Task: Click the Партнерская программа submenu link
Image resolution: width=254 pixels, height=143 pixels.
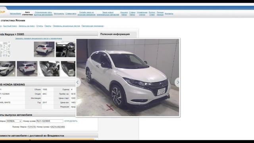Action: click(92, 26)
